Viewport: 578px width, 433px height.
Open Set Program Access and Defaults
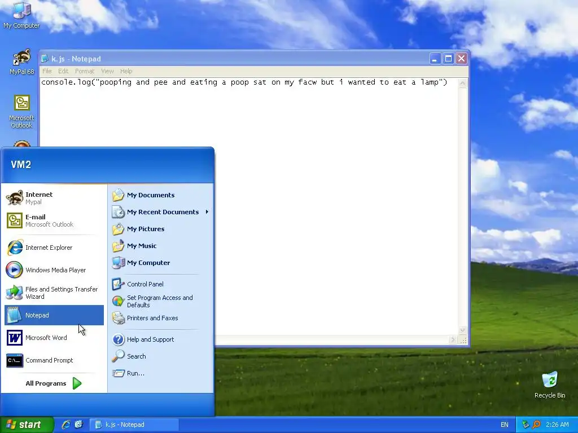(x=161, y=301)
